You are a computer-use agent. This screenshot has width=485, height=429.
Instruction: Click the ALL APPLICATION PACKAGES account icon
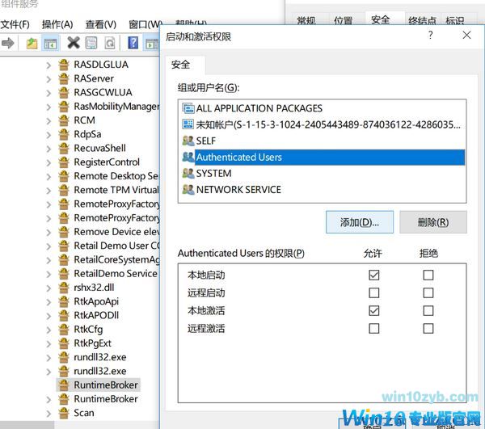coord(188,108)
